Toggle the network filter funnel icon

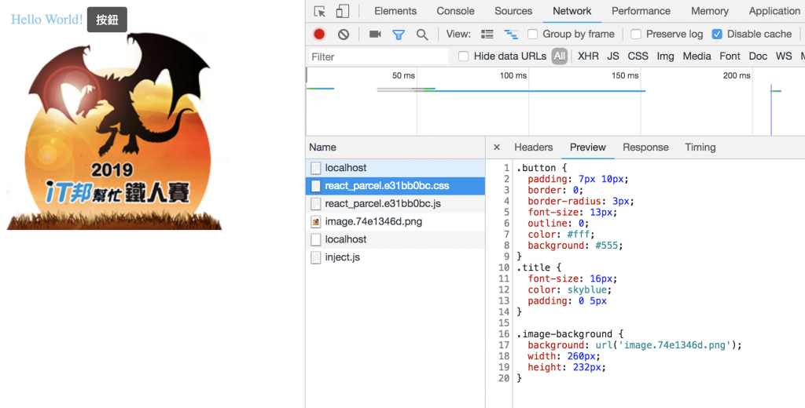(399, 35)
